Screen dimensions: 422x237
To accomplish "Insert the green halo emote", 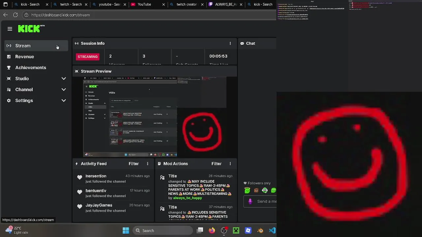I will pos(247,190).
